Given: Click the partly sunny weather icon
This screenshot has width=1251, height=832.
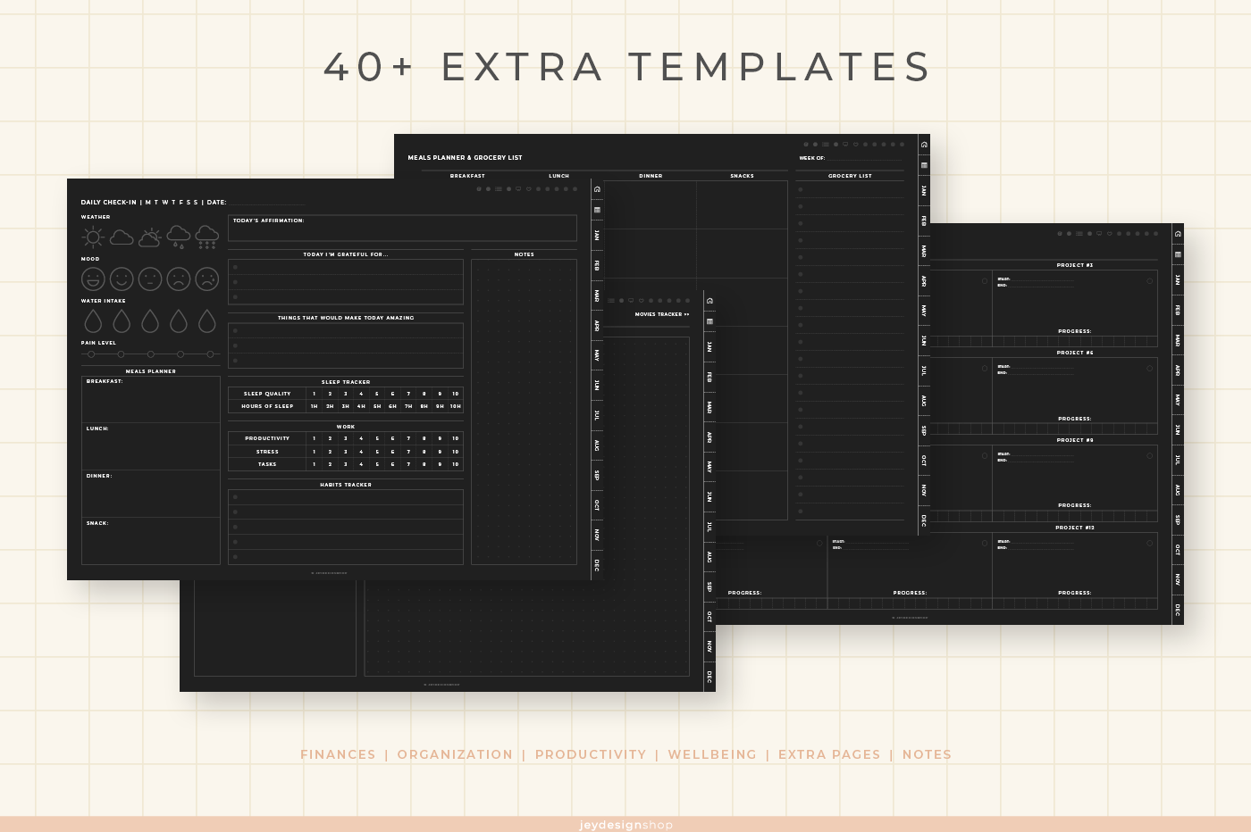Looking at the screenshot, I should tap(150, 237).
